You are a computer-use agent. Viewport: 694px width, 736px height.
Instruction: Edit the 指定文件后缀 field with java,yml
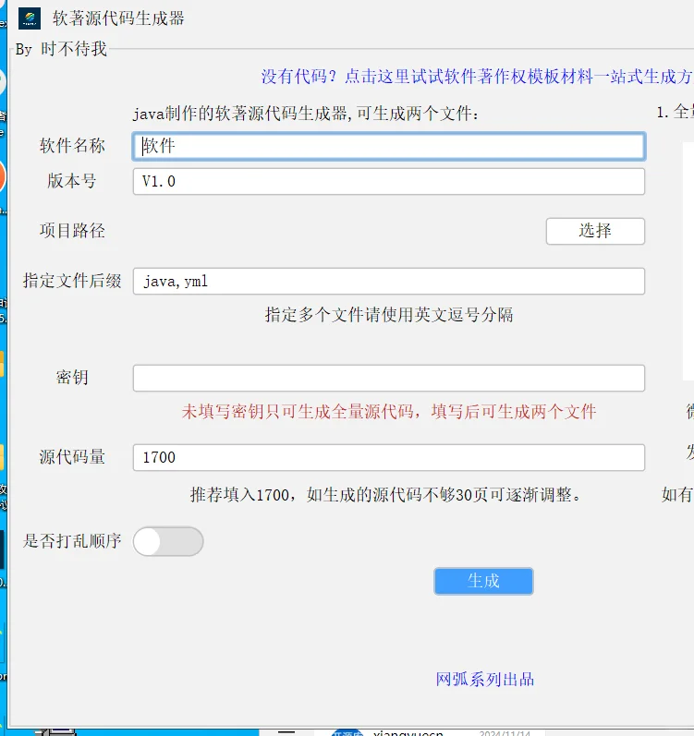tap(389, 281)
